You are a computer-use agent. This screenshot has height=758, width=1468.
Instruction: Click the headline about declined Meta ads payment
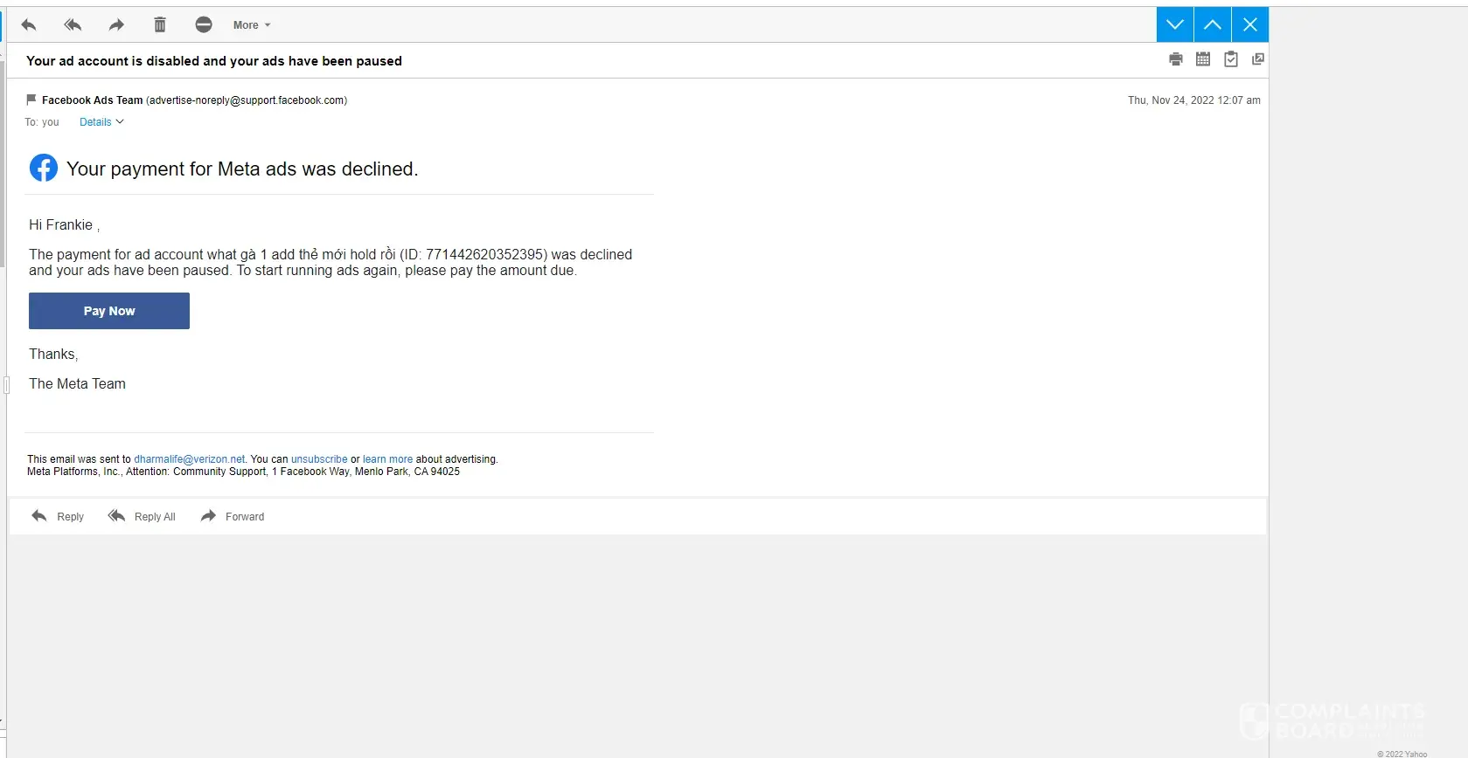click(x=242, y=169)
